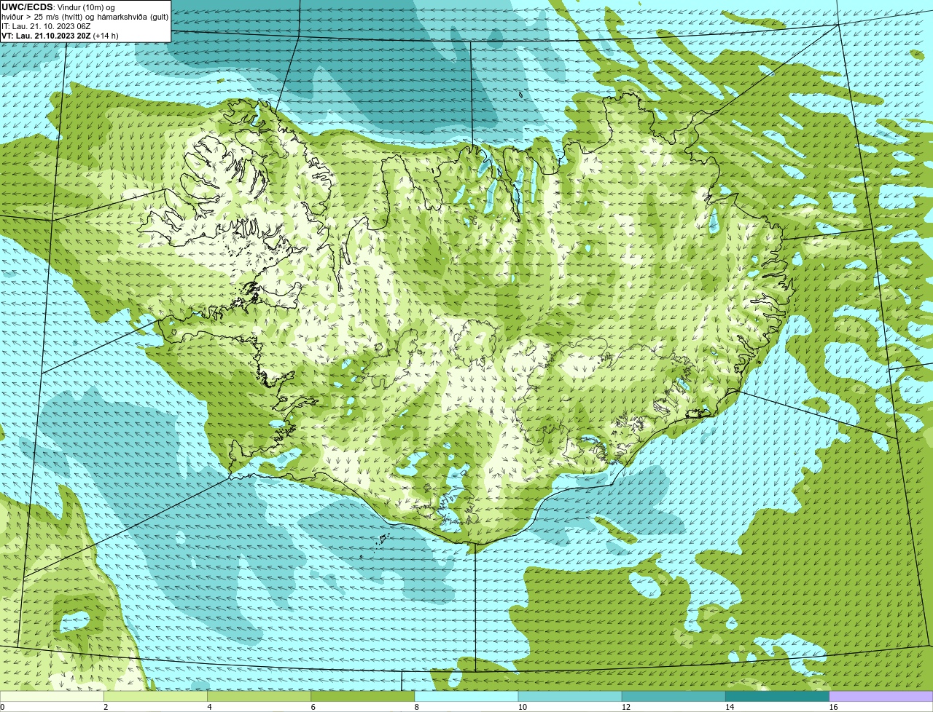The height and width of the screenshot is (712, 933).
Task: Click the legend scale label "6"
Action: (x=313, y=707)
